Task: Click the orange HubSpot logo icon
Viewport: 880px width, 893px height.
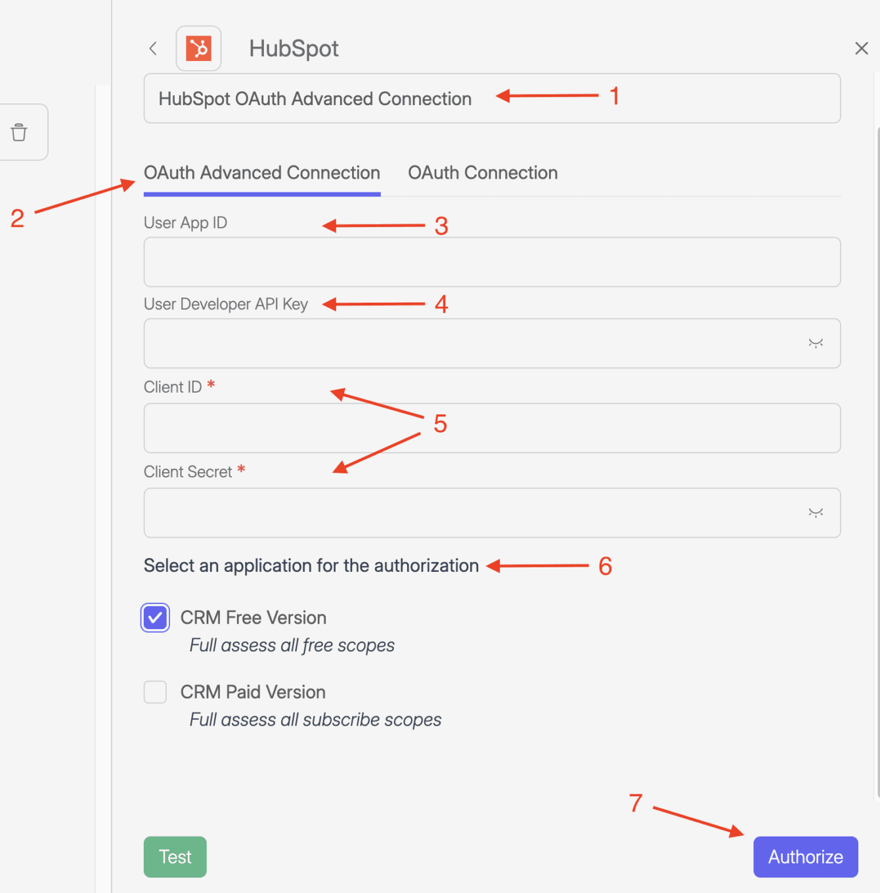Action: pyautogui.click(x=198, y=49)
